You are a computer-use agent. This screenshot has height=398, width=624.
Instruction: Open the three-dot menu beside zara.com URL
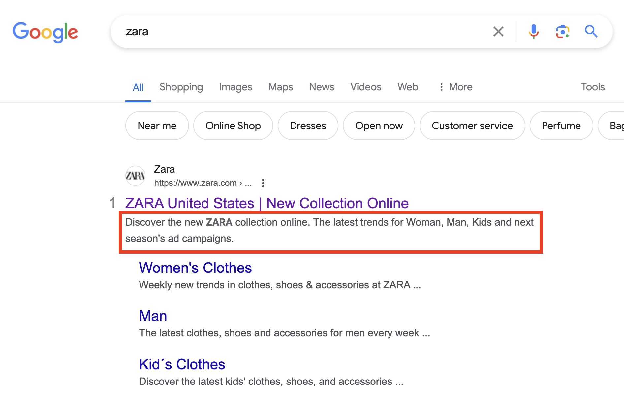tap(263, 183)
